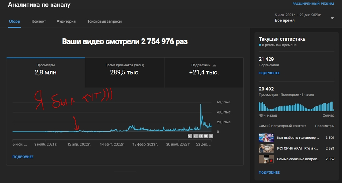The height and width of the screenshot is (183, 342).
Task: Open thumbnail of Как выбрать телевизор video
Action: pos(266,138)
